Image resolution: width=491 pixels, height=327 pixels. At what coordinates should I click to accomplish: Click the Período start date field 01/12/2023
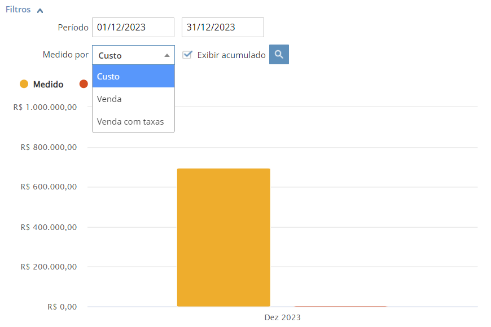click(133, 27)
